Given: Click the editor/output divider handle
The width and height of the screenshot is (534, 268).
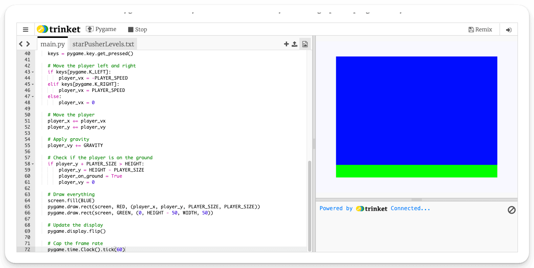Looking at the screenshot, I should click(314, 144).
